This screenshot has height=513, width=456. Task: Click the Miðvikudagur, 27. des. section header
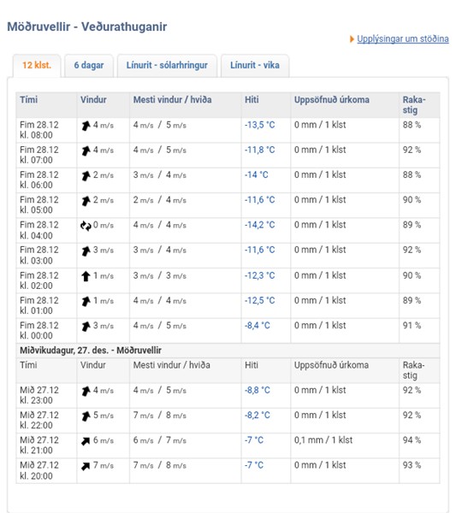click(x=91, y=351)
